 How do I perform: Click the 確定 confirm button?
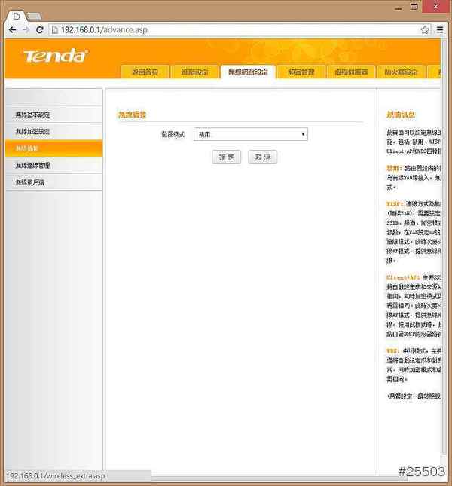(227, 157)
